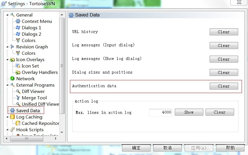The width and height of the screenshot is (248, 155).
Task: Click the TortoiseSVN title bar icon
Action: click(4, 3)
